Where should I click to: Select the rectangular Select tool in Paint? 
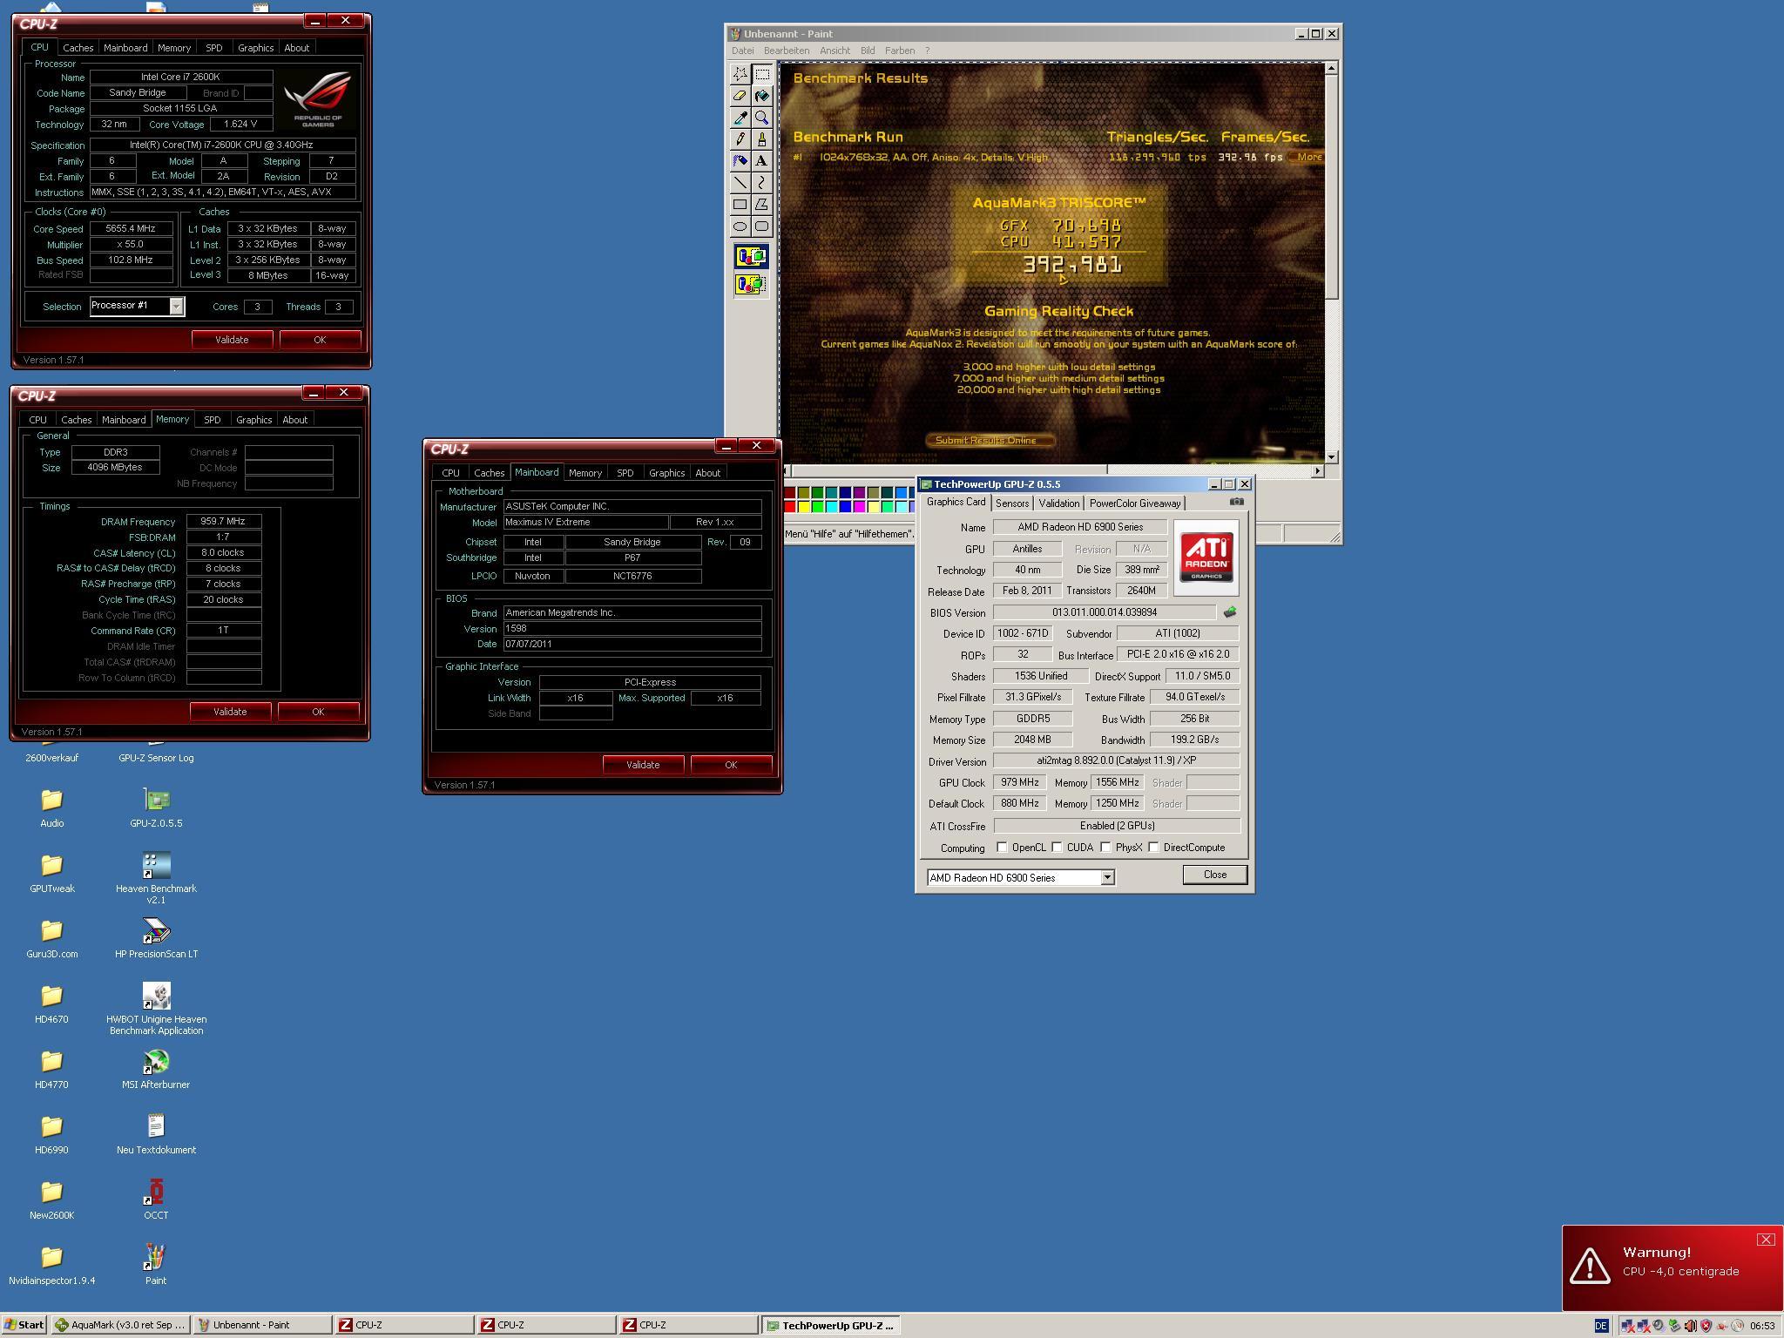click(761, 74)
